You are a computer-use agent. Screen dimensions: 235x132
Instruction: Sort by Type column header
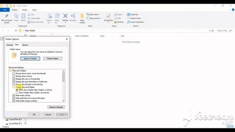tap(102, 36)
